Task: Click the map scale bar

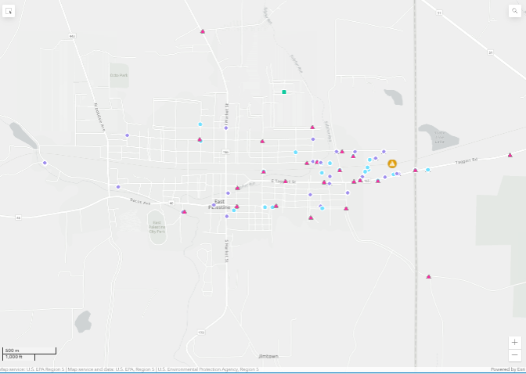Action: (29, 353)
